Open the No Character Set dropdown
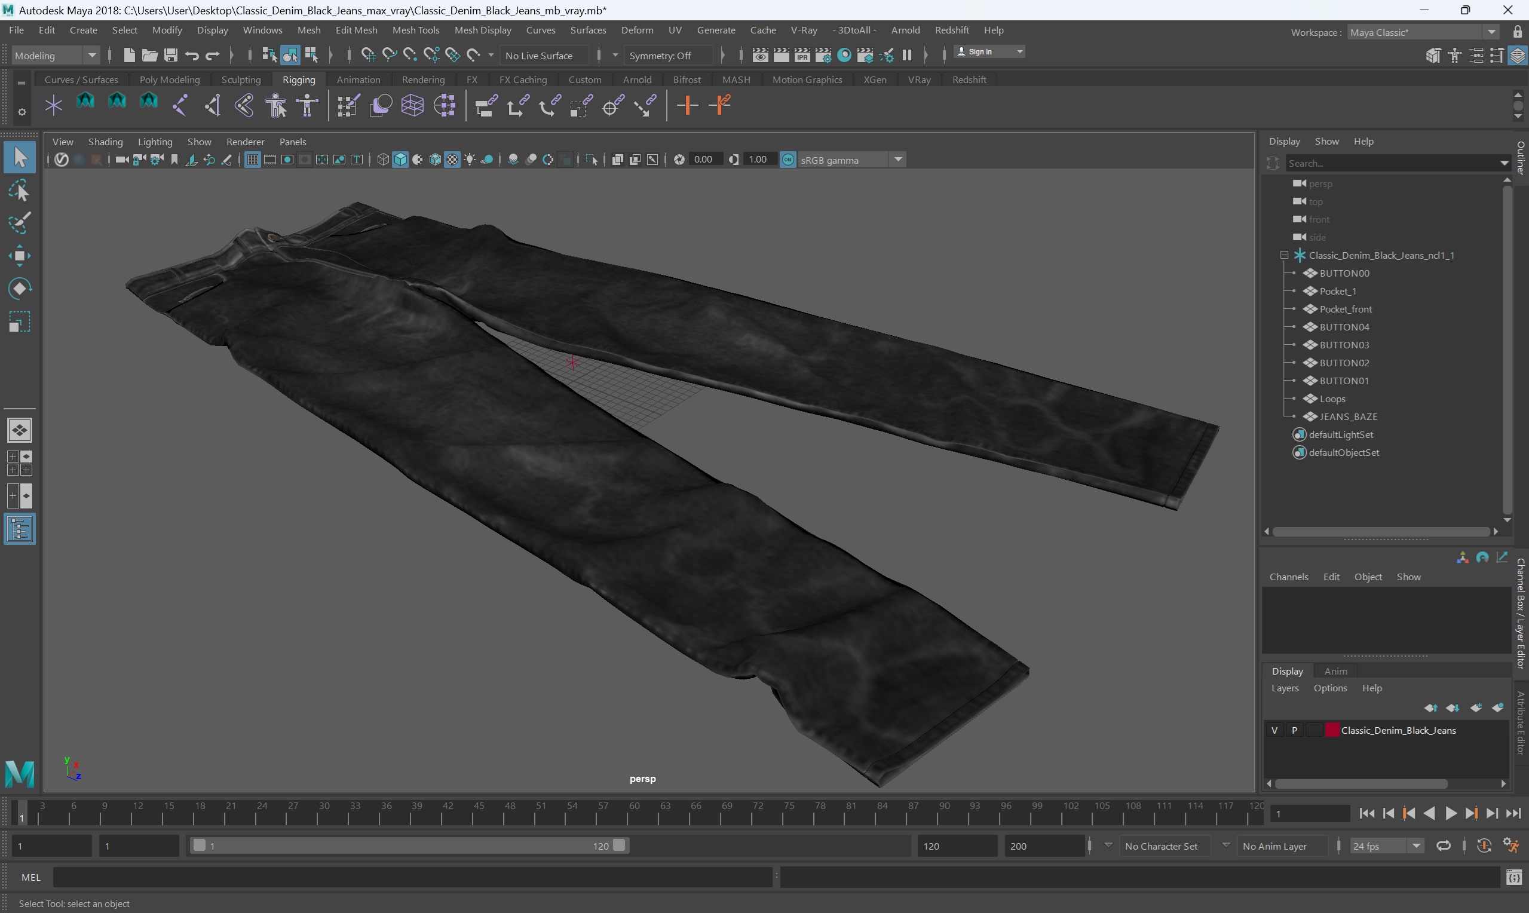This screenshot has height=913, width=1529. click(x=1167, y=846)
